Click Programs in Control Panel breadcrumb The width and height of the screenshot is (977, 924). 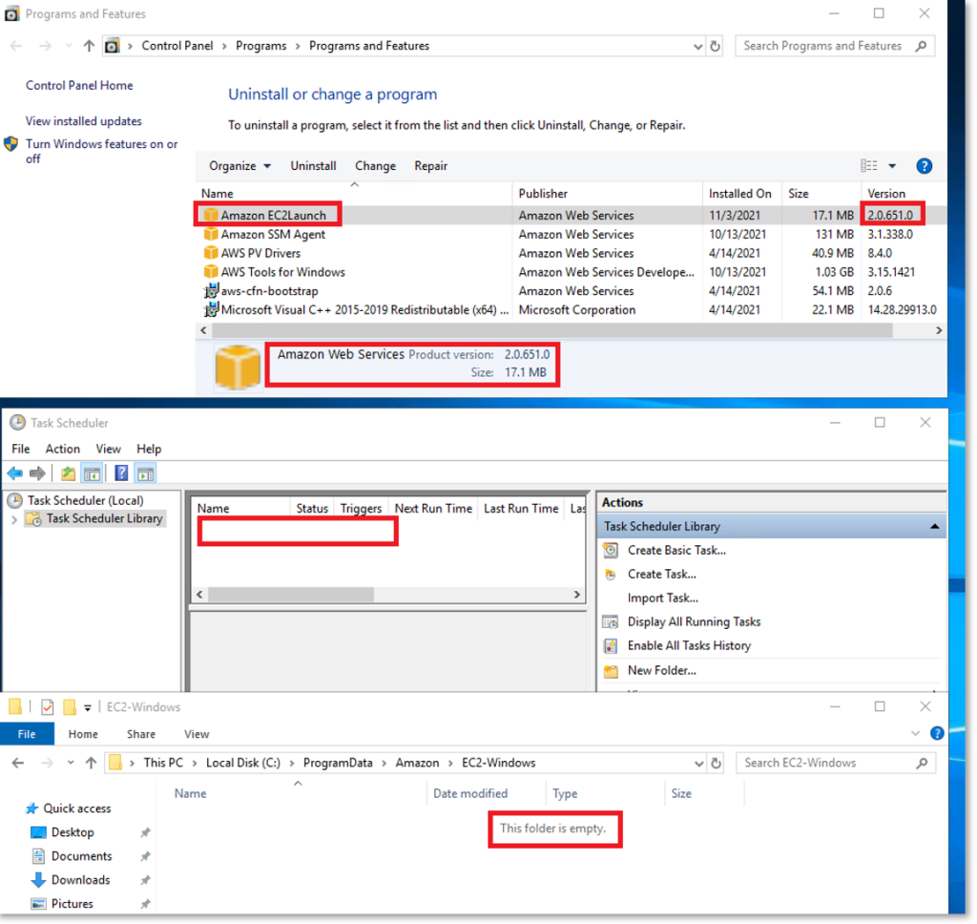[x=261, y=46]
